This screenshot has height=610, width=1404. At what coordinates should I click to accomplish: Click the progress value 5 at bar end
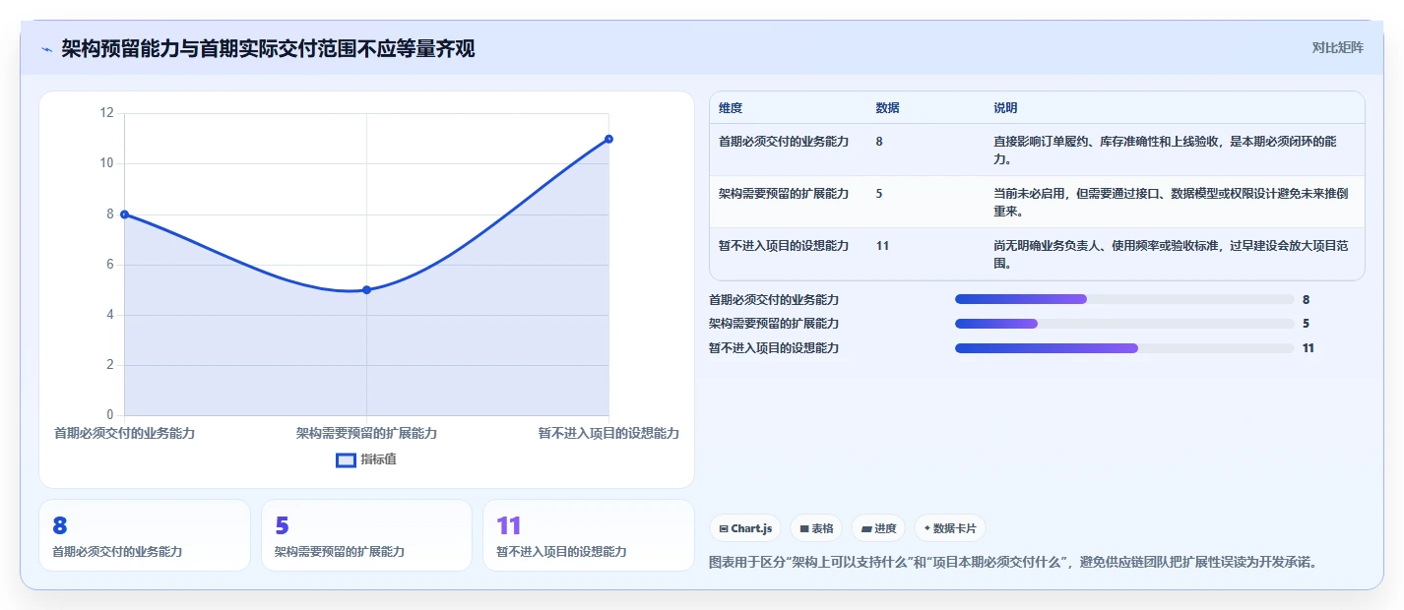[x=1306, y=324]
